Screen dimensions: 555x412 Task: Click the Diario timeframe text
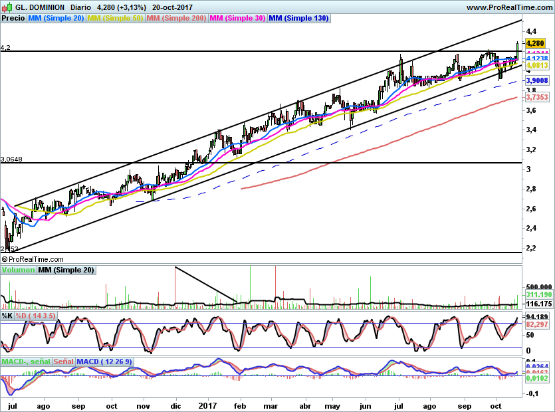pyautogui.click(x=80, y=7)
